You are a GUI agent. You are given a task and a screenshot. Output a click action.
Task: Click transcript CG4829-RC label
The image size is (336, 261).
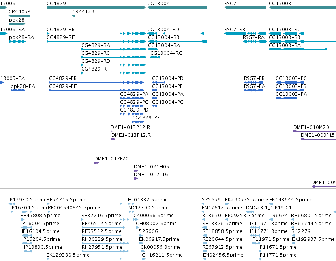(96, 53)
